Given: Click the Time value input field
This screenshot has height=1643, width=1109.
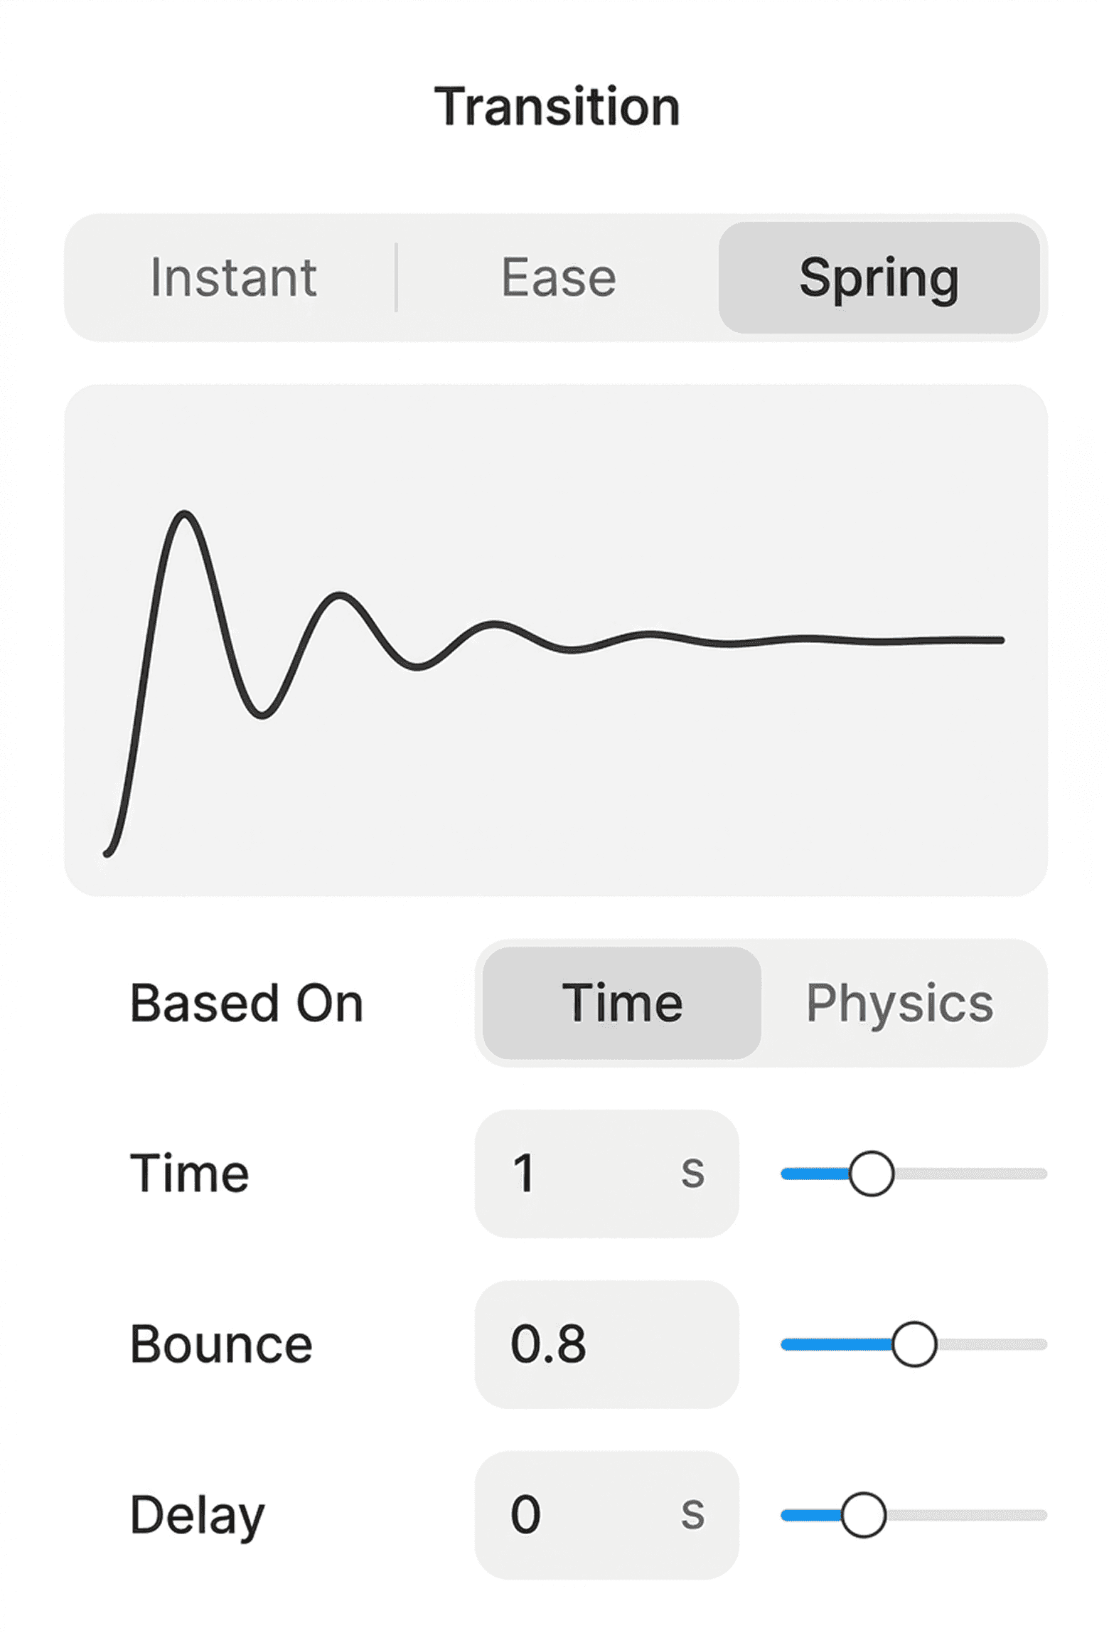Looking at the screenshot, I should tap(583, 1173).
